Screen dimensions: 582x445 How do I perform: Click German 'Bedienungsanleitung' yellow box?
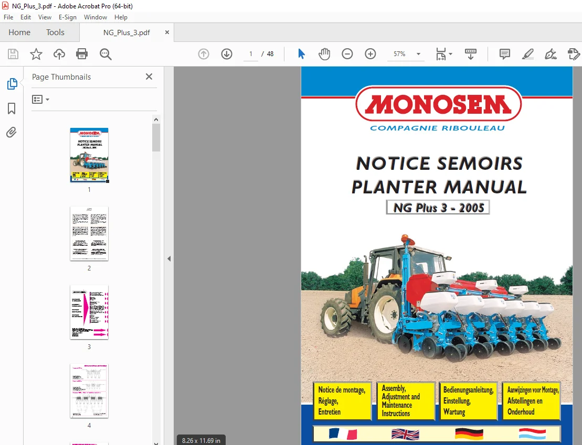point(469,401)
